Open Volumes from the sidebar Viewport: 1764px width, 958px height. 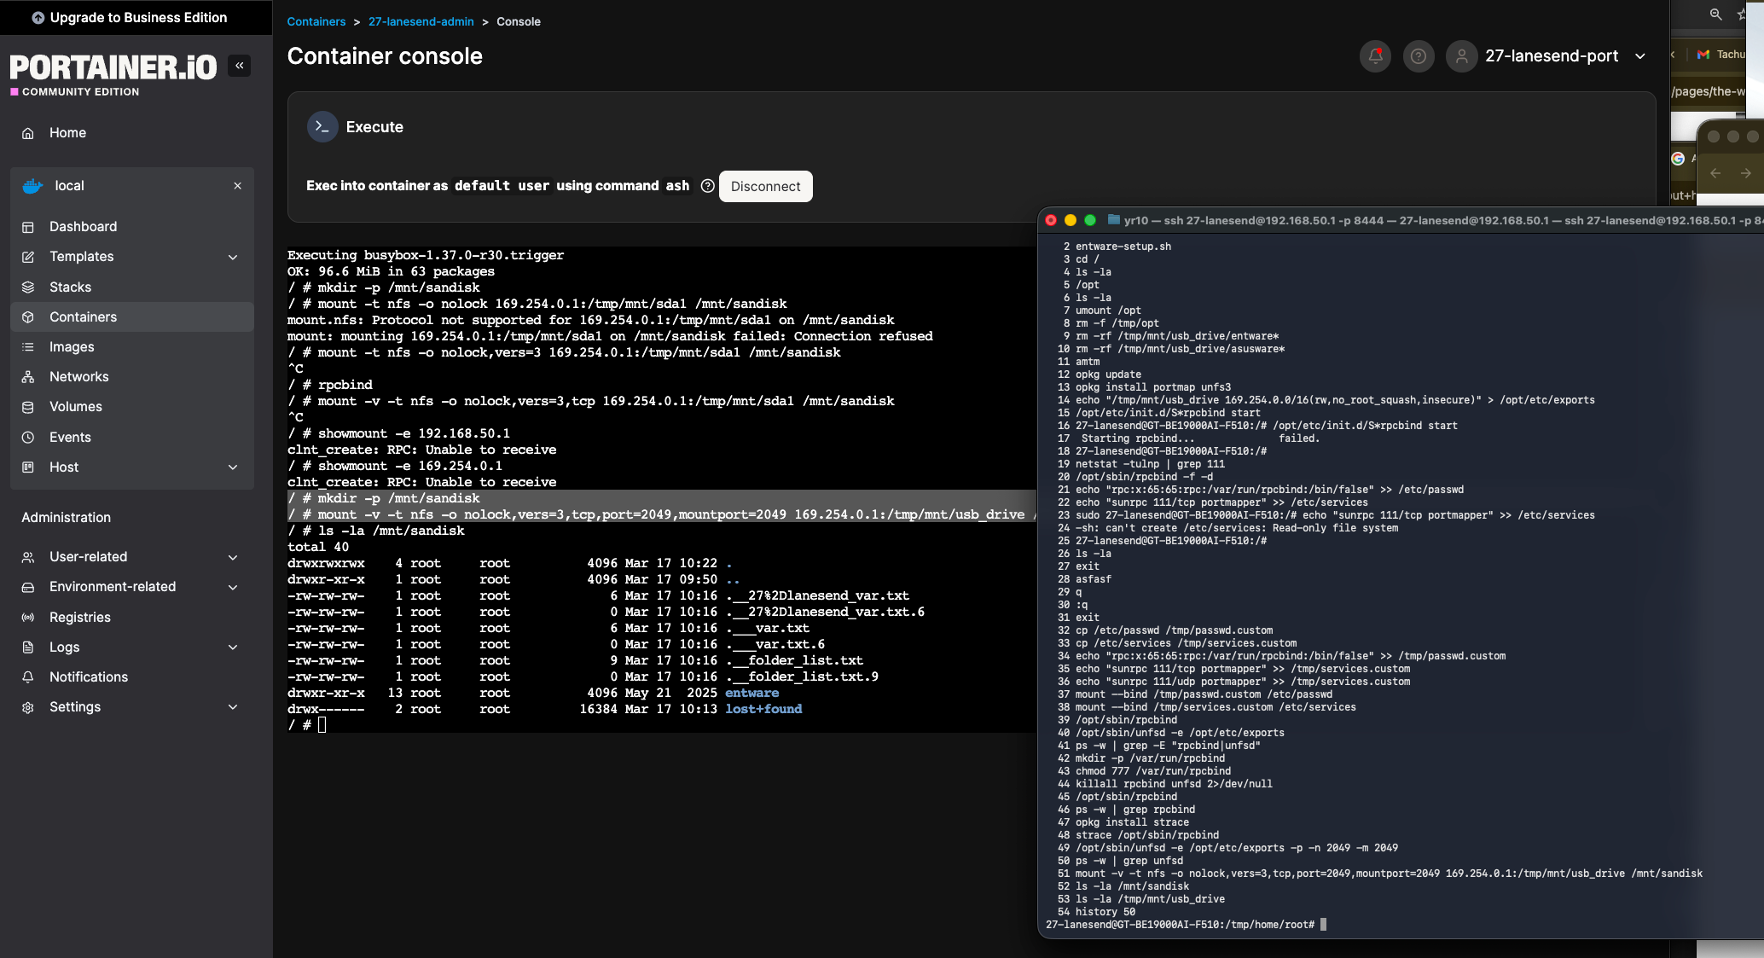tap(75, 407)
